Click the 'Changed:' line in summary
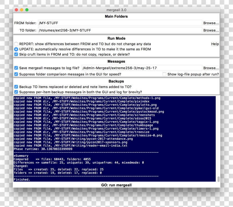The image size is (233, 207). (21, 166)
